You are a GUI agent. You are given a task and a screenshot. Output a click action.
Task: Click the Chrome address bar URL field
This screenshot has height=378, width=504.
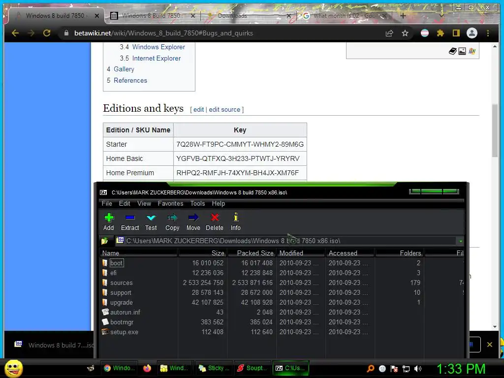[222, 33]
